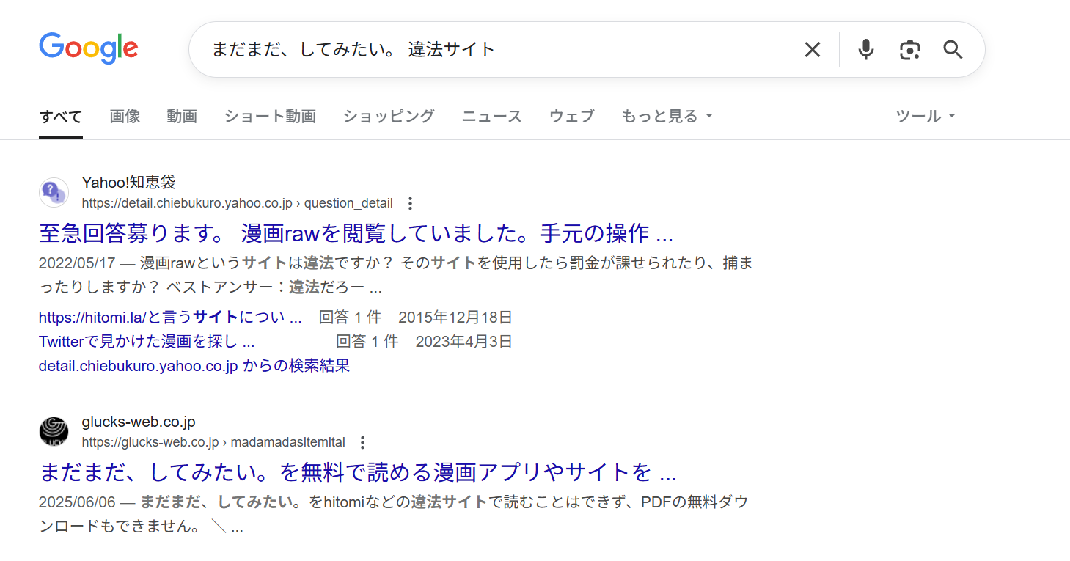Switch to the 動画 results tab

tap(182, 115)
